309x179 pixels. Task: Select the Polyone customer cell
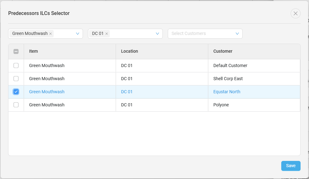tap(221, 105)
